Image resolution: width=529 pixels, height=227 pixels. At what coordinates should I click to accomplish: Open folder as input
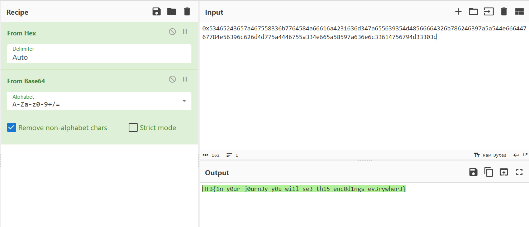pyautogui.click(x=473, y=12)
